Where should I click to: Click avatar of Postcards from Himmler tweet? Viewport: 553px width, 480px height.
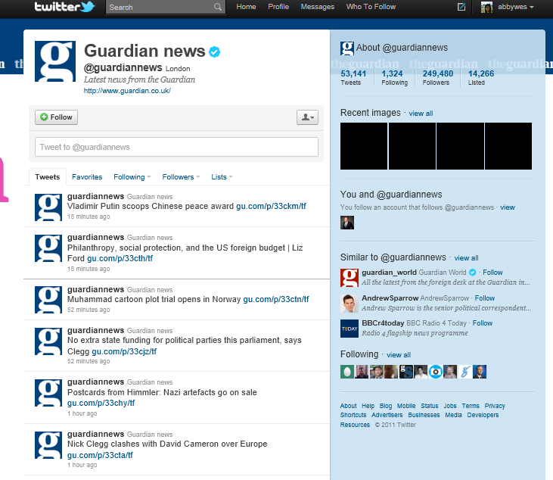click(48, 393)
